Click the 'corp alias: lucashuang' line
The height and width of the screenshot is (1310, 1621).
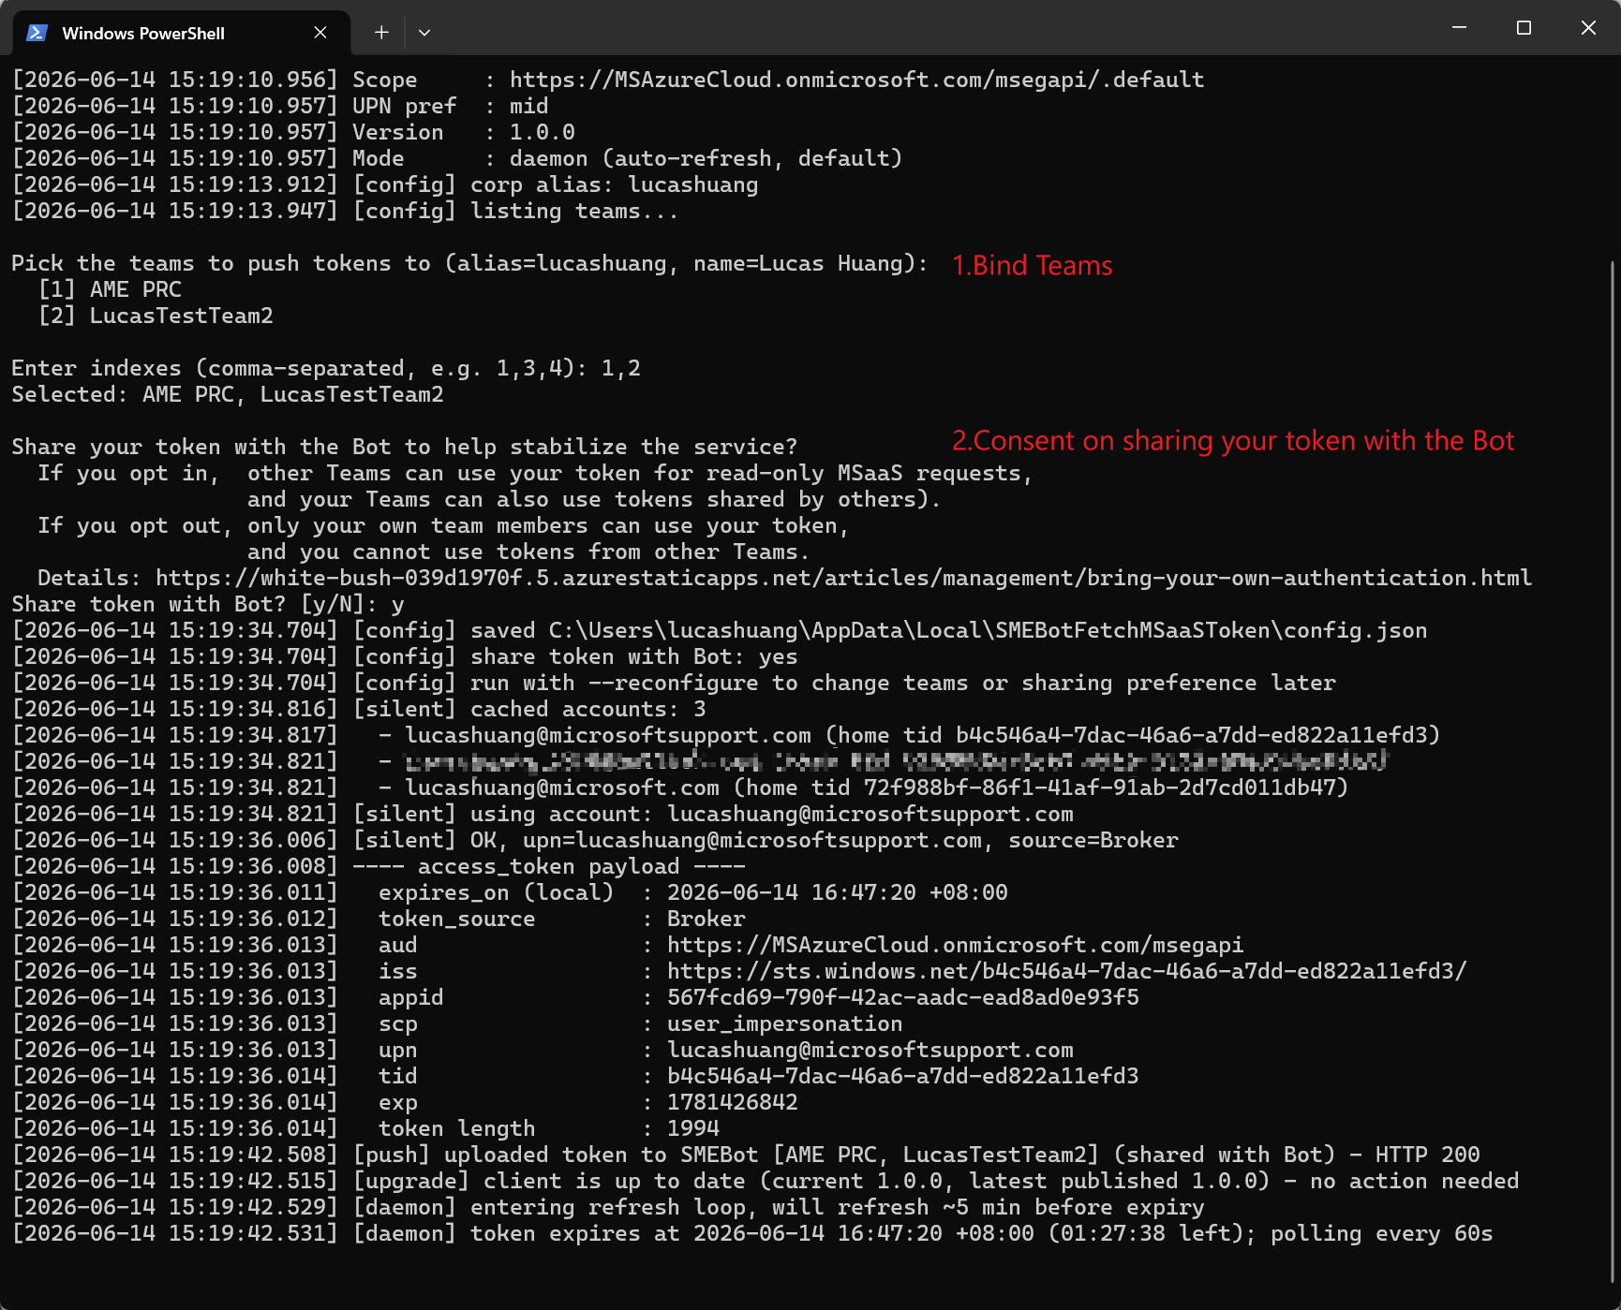coord(385,184)
